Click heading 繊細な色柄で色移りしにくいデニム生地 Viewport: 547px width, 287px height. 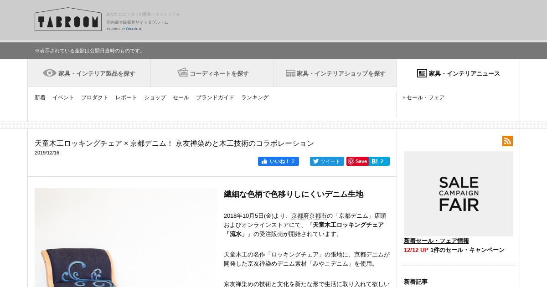[294, 194]
